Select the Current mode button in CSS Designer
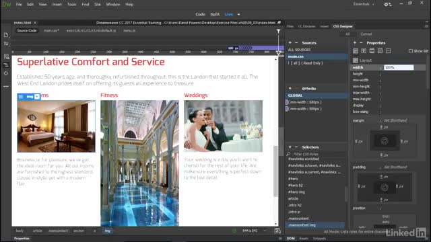The width and height of the screenshot is (431, 242). 366,34
